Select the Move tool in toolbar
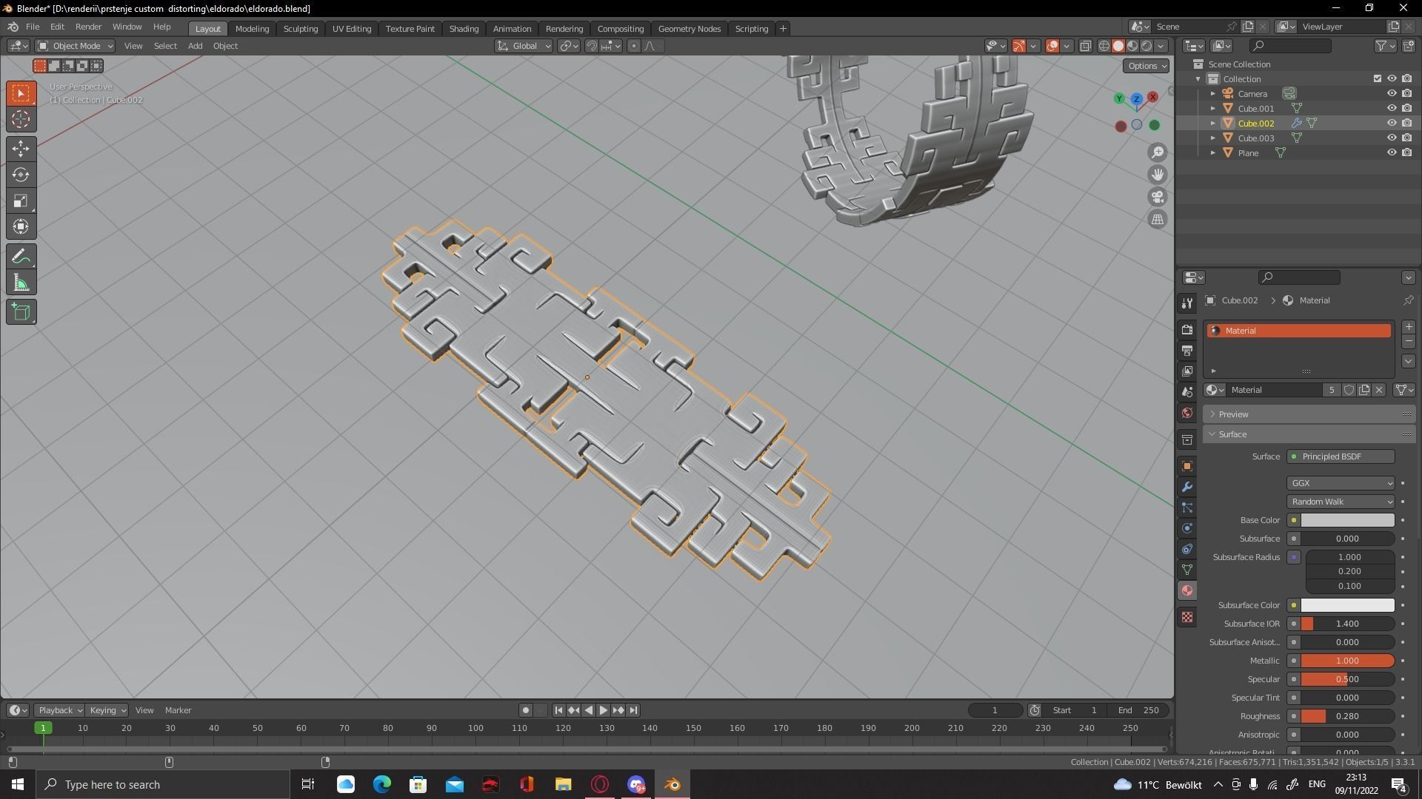This screenshot has width=1422, height=799. click(21, 149)
